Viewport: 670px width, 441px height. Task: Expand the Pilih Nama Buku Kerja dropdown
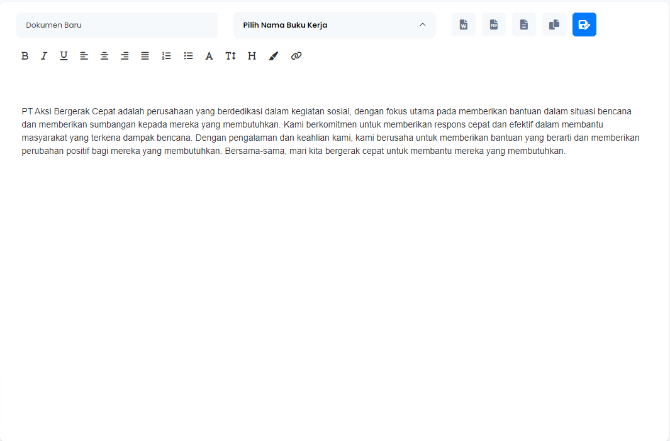pyautogui.click(x=334, y=25)
